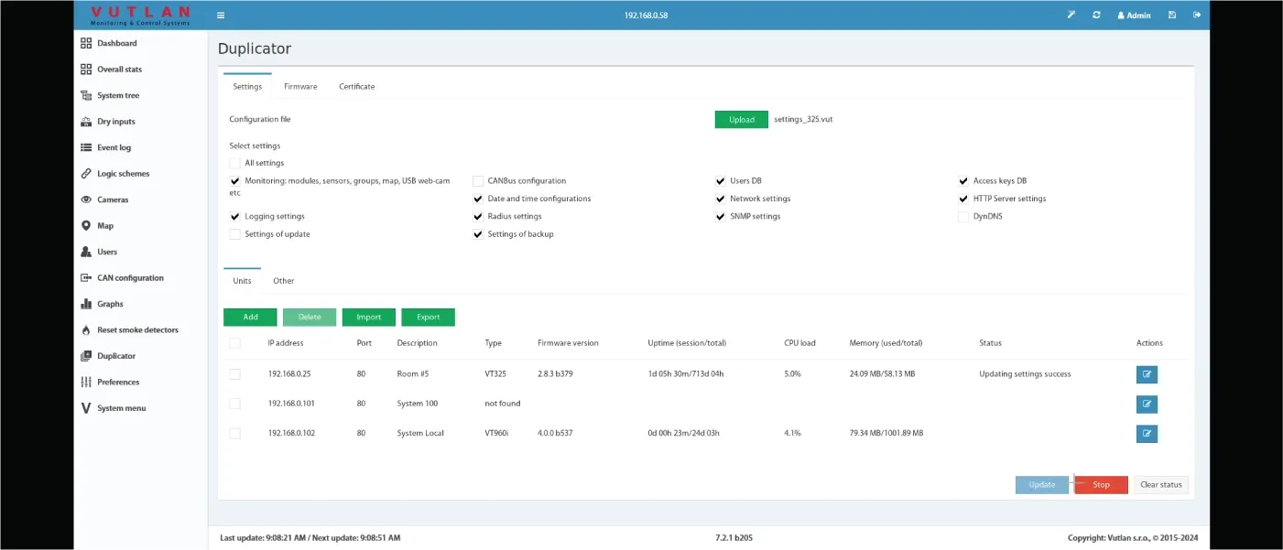Check the CANBus configuration option
The width and height of the screenshot is (1283, 550).
[x=478, y=181]
